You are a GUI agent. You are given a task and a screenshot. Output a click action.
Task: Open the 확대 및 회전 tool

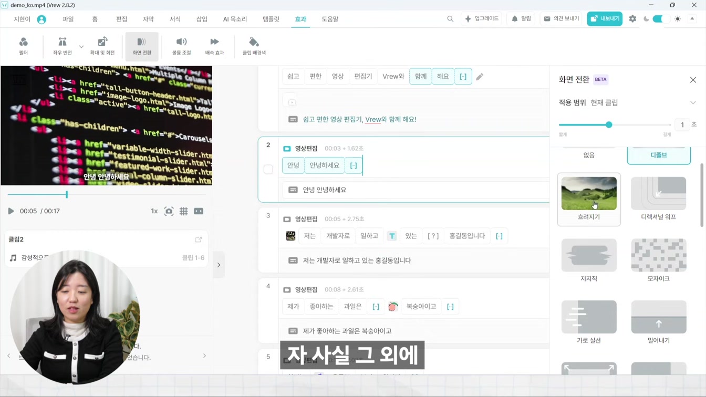(102, 46)
